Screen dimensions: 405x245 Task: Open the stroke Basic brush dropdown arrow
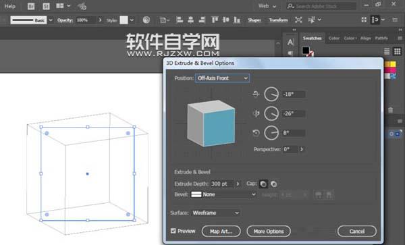click(x=51, y=20)
